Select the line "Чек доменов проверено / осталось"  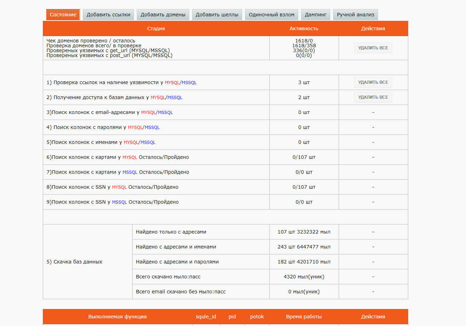pos(91,41)
